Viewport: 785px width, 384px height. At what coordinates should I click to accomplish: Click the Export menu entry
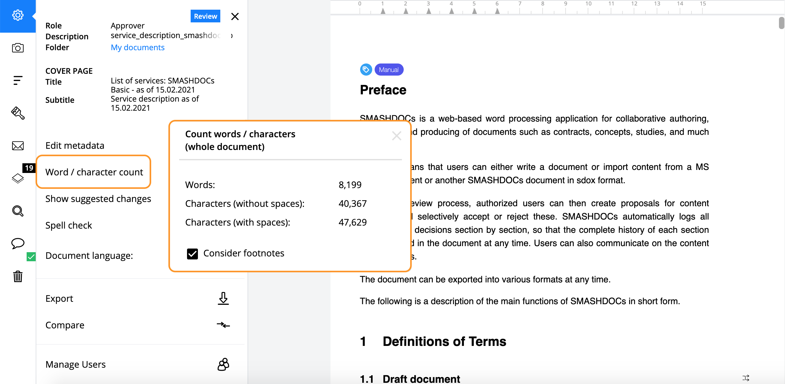click(59, 298)
